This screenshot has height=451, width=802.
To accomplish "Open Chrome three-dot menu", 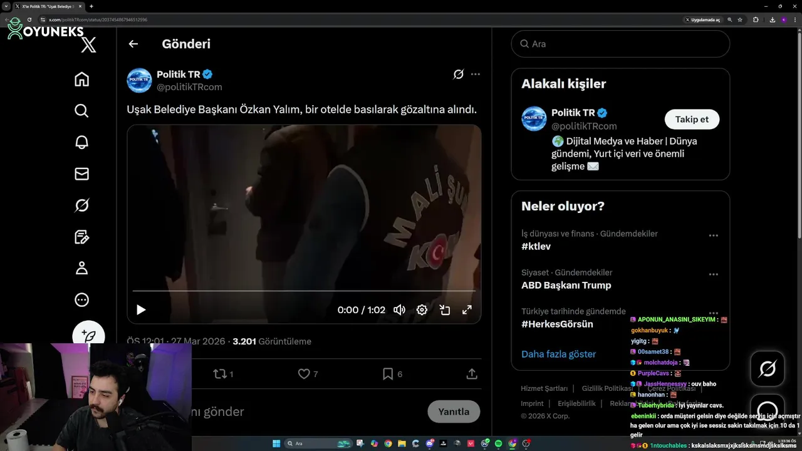I will pyautogui.click(x=795, y=20).
